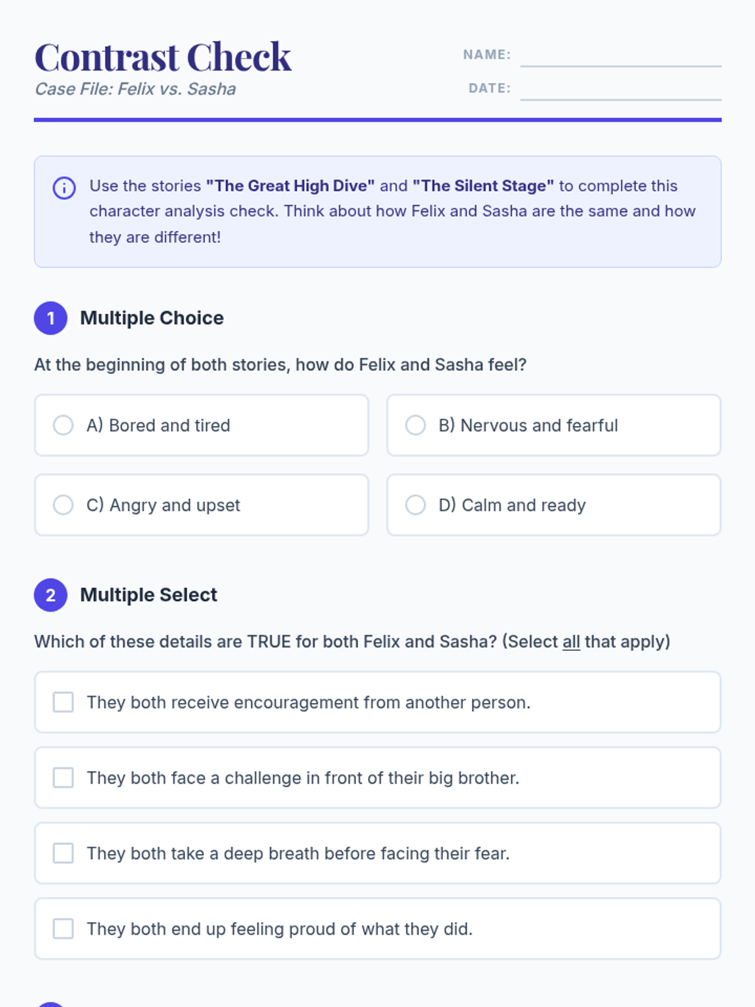Image resolution: width=755 pixels, height=1007 pixels.
Task: Click the Multiple Select section heading
Action: click(148, 595)
